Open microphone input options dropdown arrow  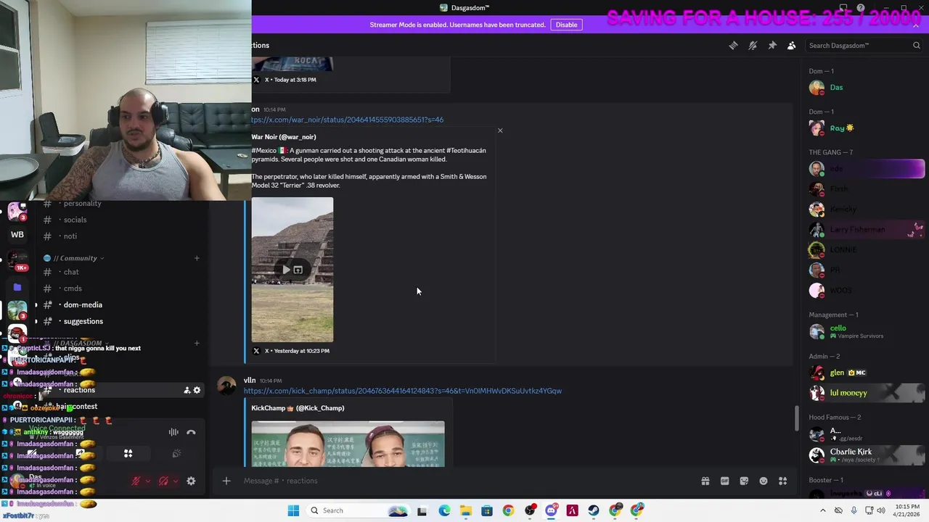click(x=148, y=481)
